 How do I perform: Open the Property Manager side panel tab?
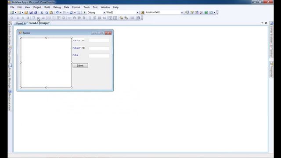pos(10,76)
